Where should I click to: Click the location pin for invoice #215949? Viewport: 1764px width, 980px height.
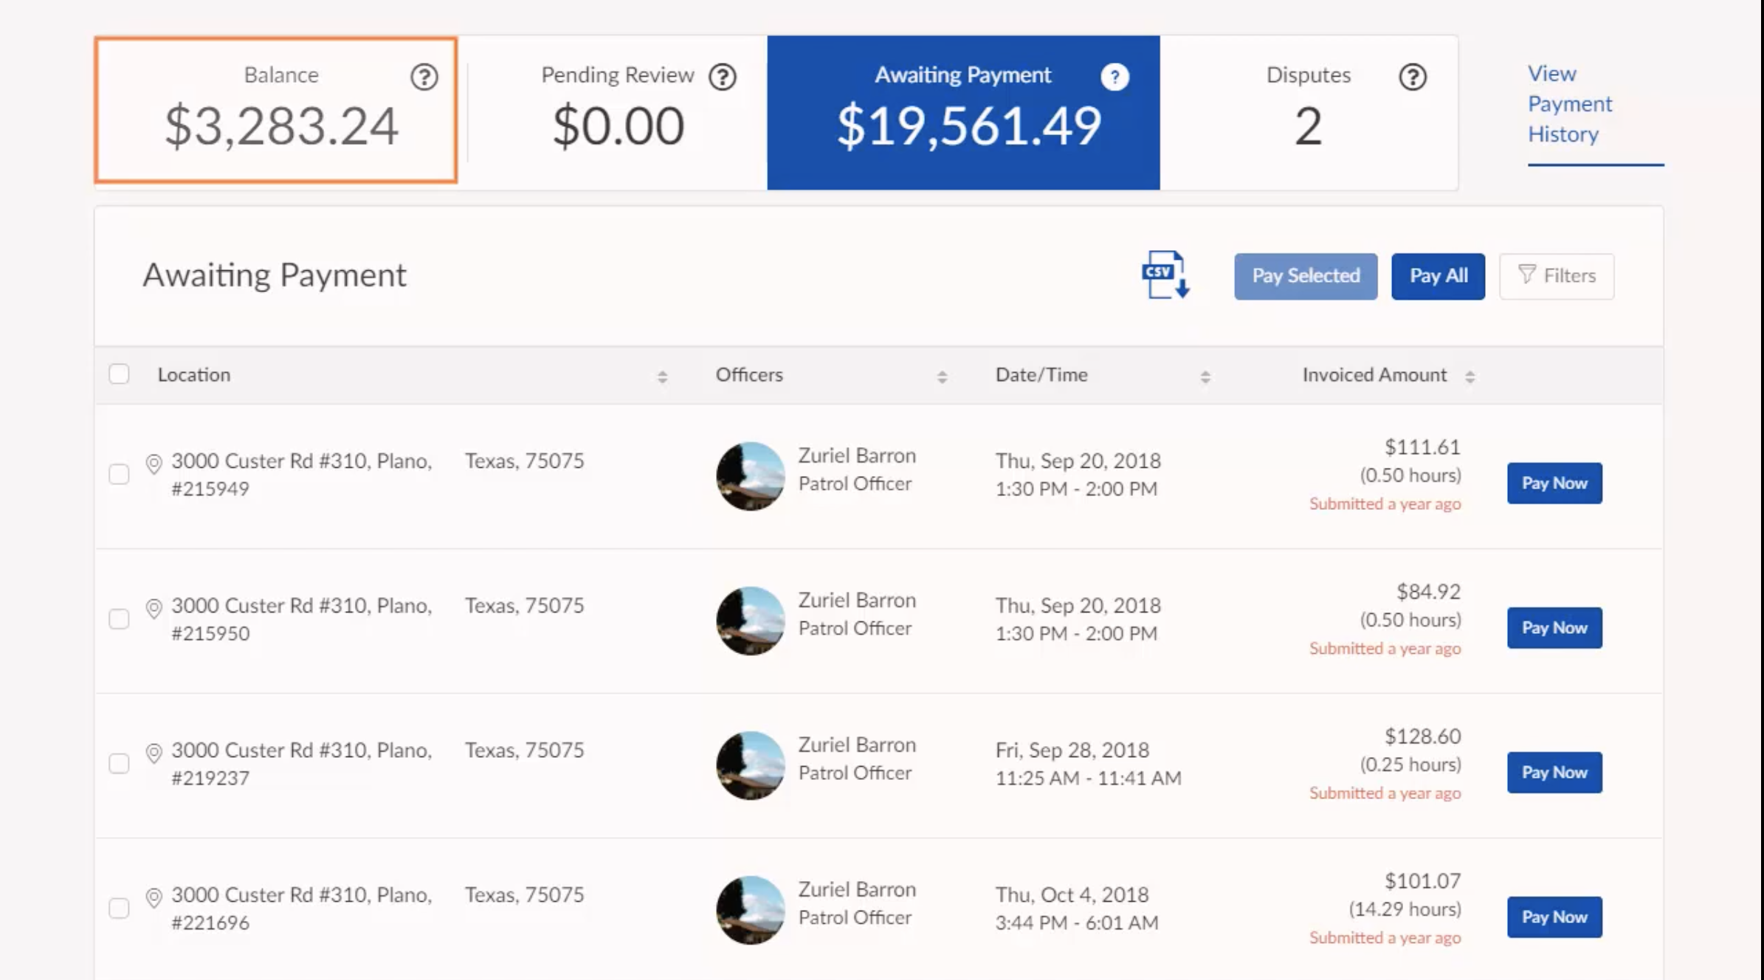(x=154, y=464)
